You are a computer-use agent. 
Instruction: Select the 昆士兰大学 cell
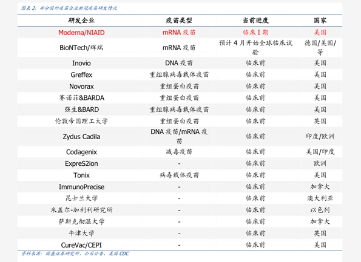[81, 198]
